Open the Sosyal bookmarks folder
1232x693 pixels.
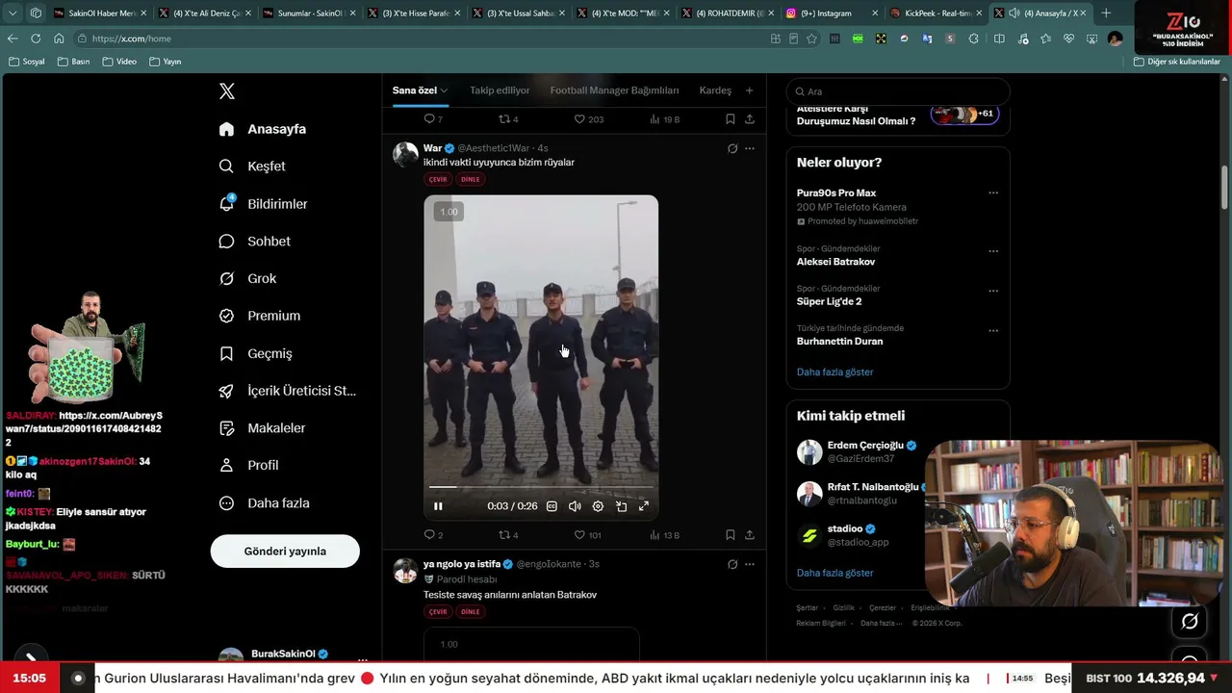[27, 62]
